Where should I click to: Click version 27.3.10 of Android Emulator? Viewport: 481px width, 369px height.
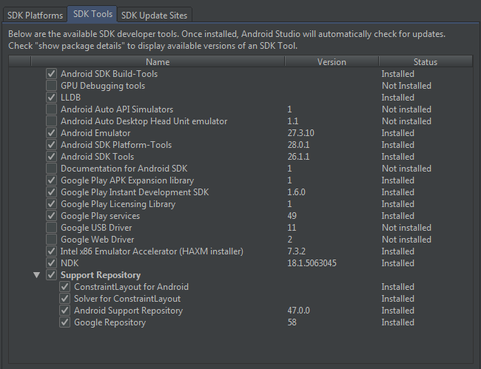click(300, 133)
